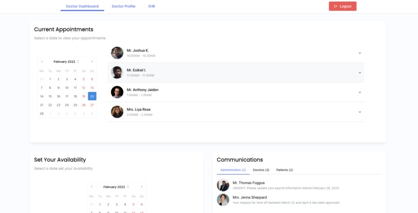
Task: Switch to the Doctor Profile tab
Action: coord(123,6)
